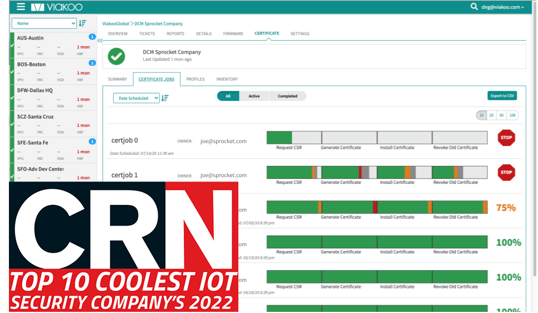The width and height of the screenshot is (538, 313).
Task: Click the CRN Top 10 Coolest IoT banner
Action: (x=124, y=247)
